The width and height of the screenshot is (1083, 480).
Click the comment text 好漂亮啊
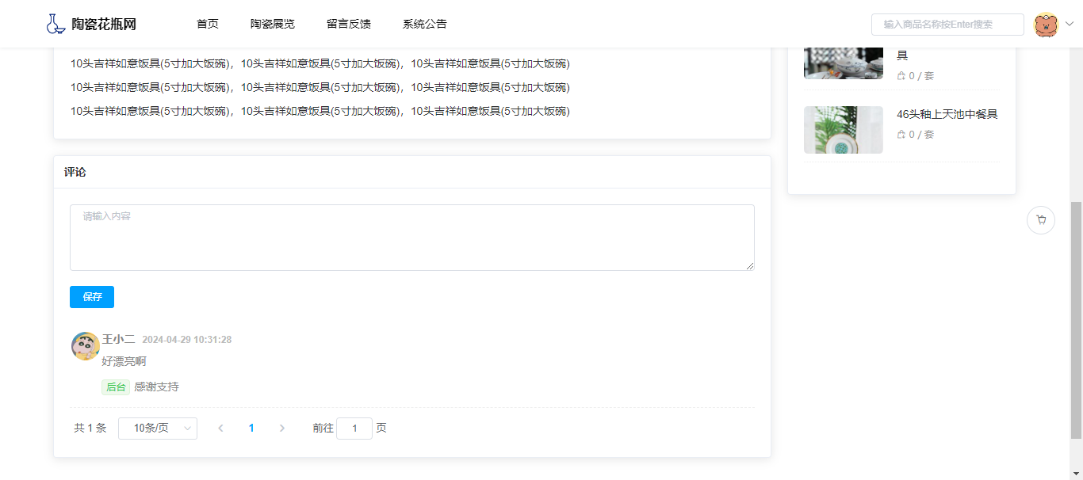click(124, 361)
